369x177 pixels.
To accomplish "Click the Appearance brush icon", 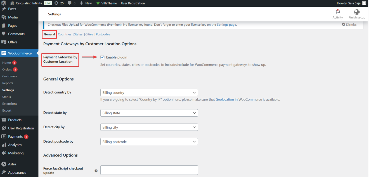I will point(4,173).
